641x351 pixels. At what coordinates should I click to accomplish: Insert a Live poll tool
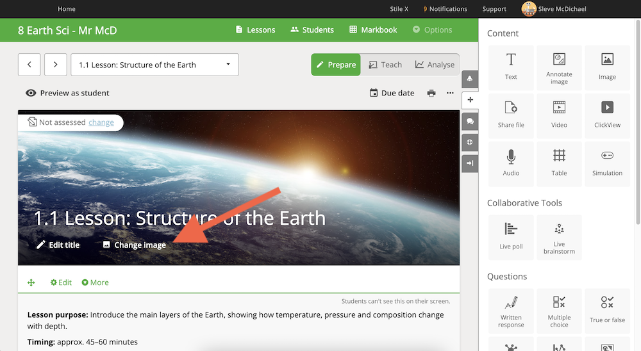511,238
